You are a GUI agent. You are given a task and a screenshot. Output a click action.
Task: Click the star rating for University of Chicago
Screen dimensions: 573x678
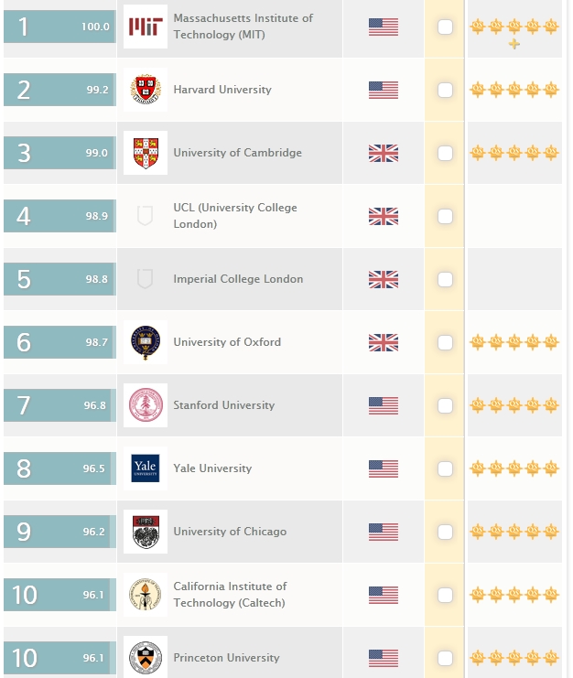click(514, 532)
